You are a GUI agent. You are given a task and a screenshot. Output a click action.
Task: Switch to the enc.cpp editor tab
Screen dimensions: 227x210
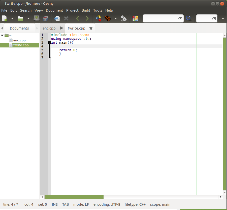(x=49, y=28)
